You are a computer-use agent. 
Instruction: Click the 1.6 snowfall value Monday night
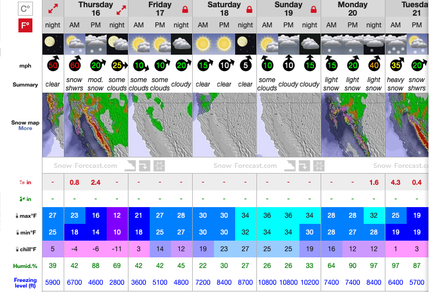coord(374,183)
